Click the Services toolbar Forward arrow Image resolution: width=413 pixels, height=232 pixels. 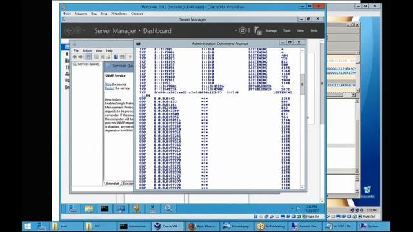pyautogui.click(x=81, y=57)
